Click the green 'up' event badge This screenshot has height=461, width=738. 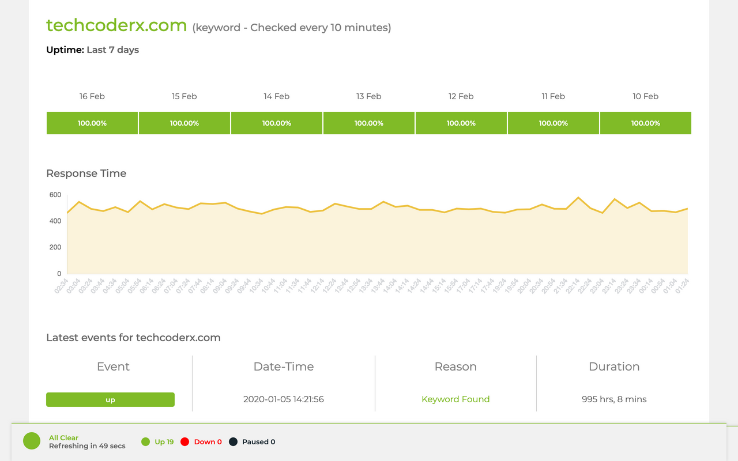click(x=110, y=399)
